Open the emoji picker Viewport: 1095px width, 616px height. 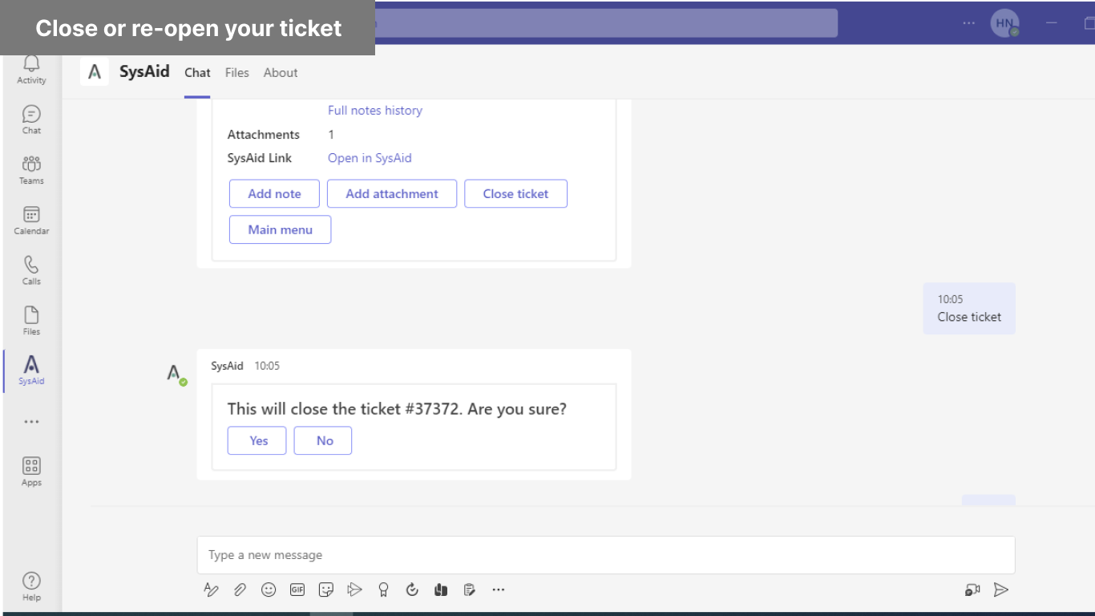coord(269,590)
